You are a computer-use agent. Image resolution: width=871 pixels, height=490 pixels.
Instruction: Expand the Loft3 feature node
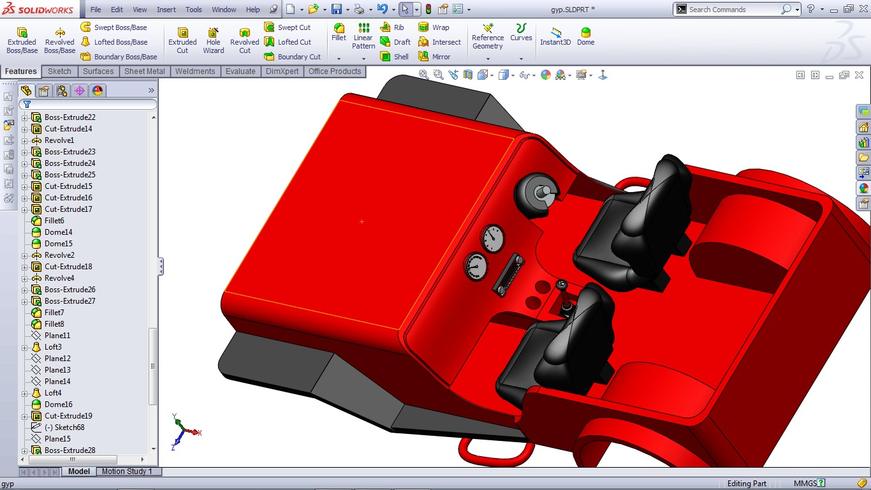click(25, 347)
